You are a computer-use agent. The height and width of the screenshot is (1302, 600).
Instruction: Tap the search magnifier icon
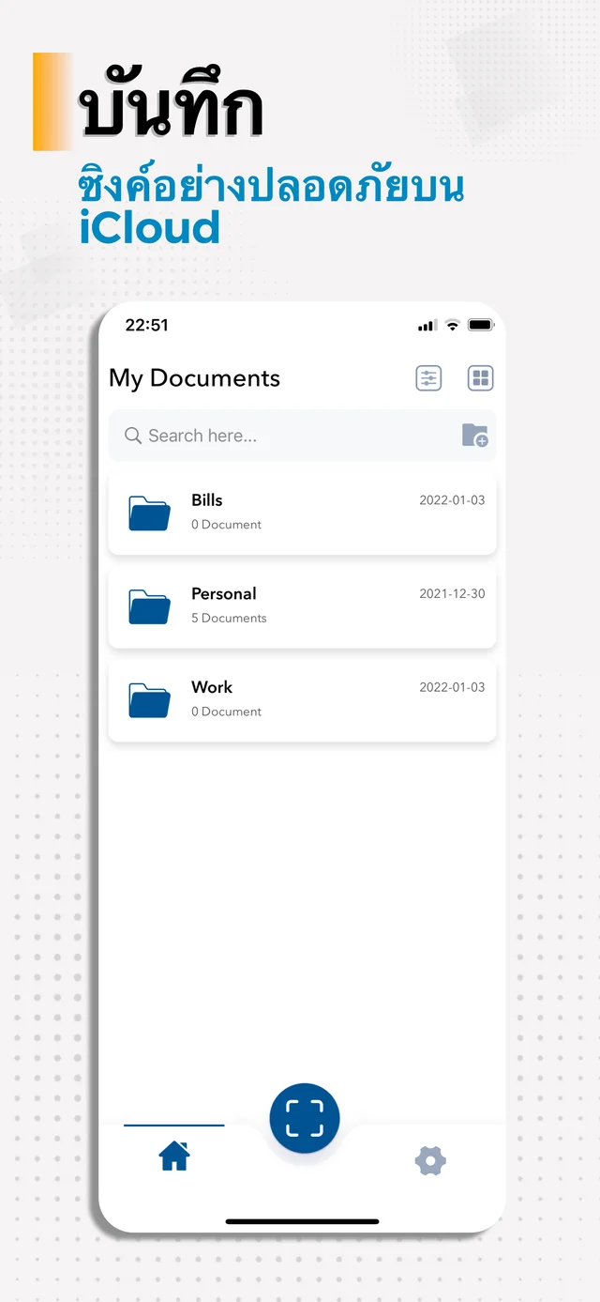(133, 436)
